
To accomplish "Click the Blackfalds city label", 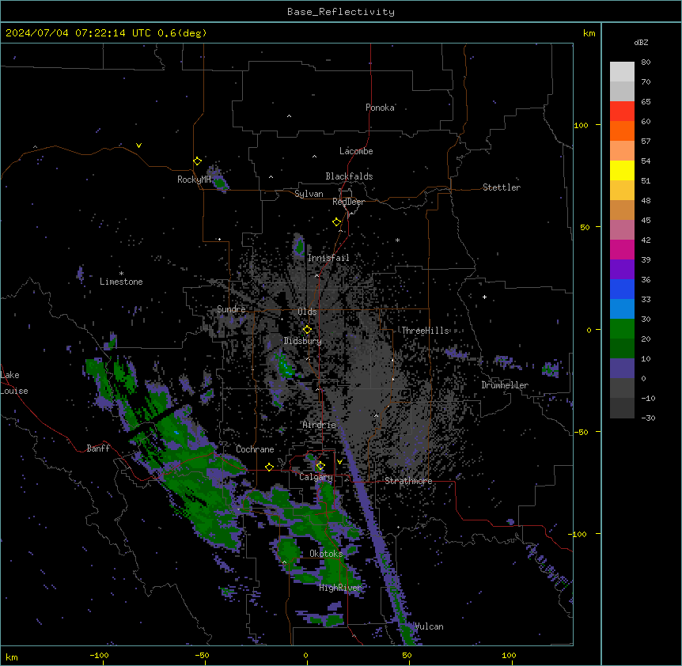I will click(349, 176).
